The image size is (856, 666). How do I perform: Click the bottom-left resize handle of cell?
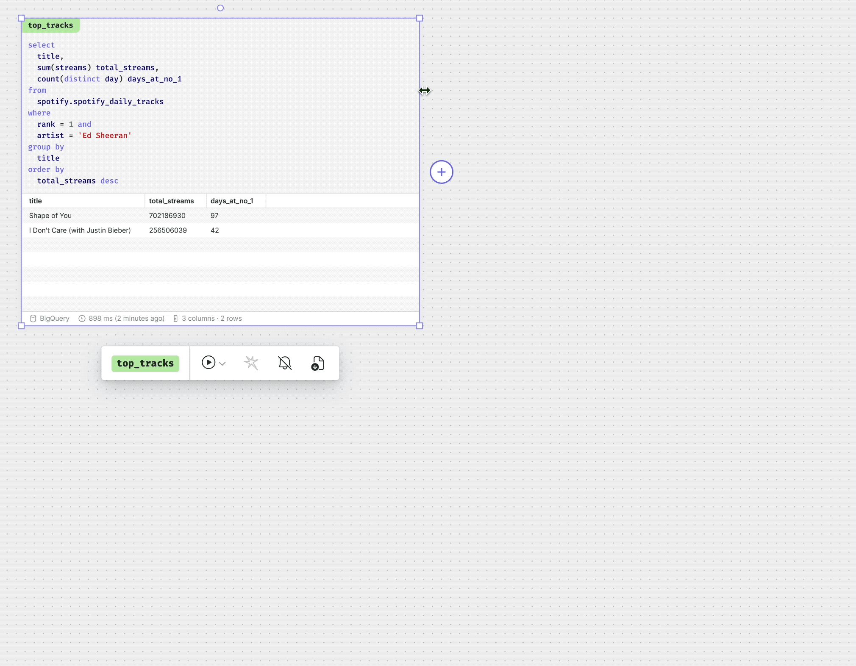coord(21,326)
